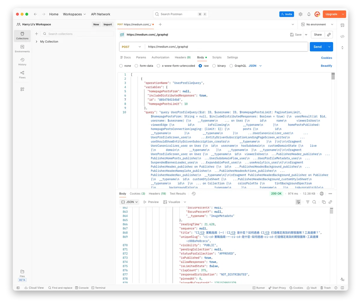Open the code snippet icon in right sidebar
Image resolution: width=361 pixels, height=308 pixels.
tap(342, 37)
